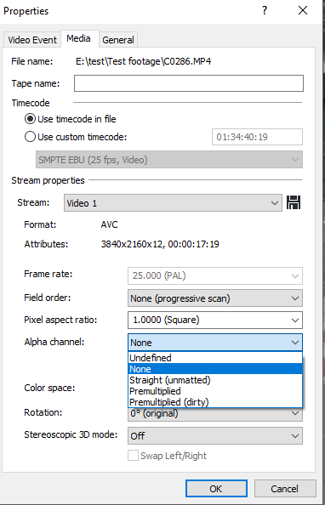Expand the Stream dropdown showing Video 1
This screenshot has height=505, width=325.
click(173, 203)
